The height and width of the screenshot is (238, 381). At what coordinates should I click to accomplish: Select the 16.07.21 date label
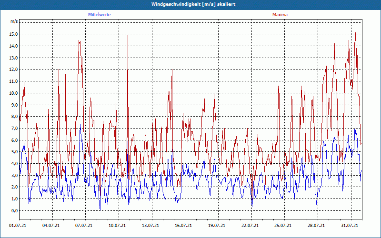point(183,226)
